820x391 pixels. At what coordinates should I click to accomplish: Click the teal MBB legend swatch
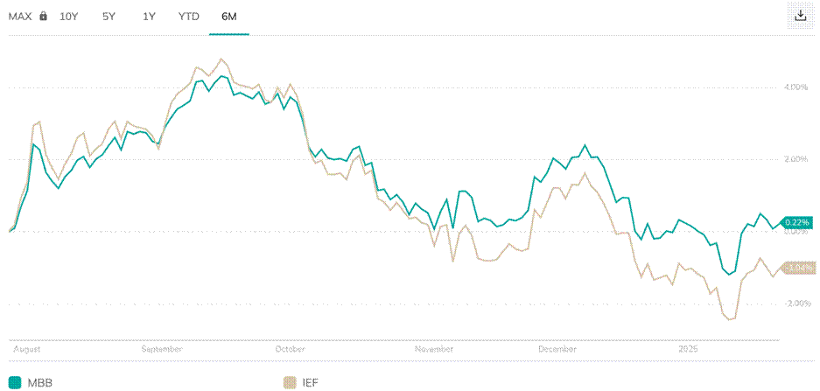coord(15,381)
